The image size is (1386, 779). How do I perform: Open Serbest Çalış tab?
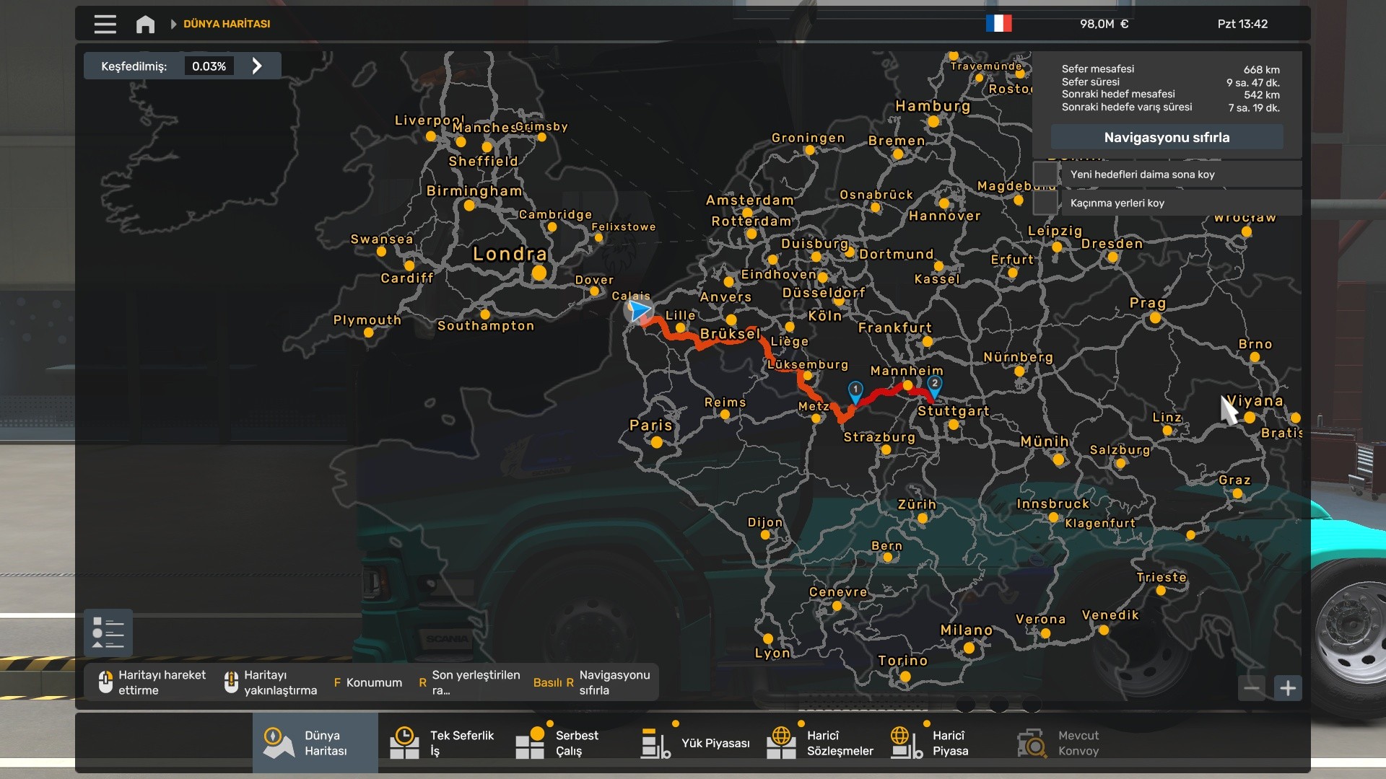567,743
